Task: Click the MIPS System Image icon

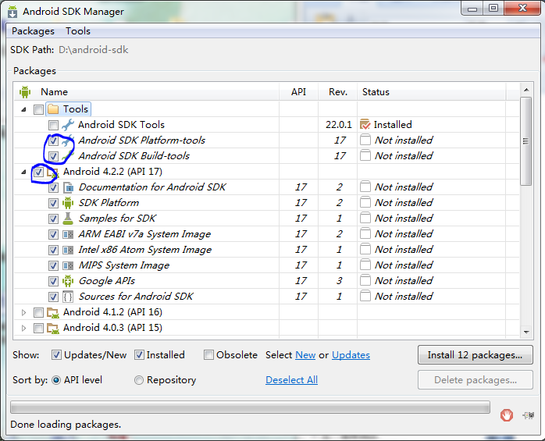Action: tap(68, 265)
